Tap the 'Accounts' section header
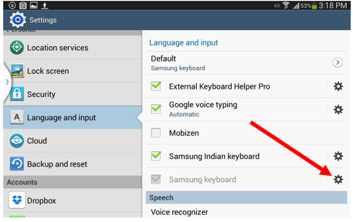This screenshot has height=222, width=353. pyautogui.click(x=73, y=182)
